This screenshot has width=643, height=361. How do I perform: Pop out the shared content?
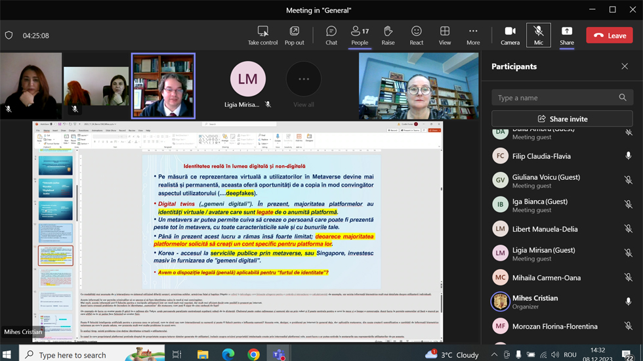click(294, 35)
